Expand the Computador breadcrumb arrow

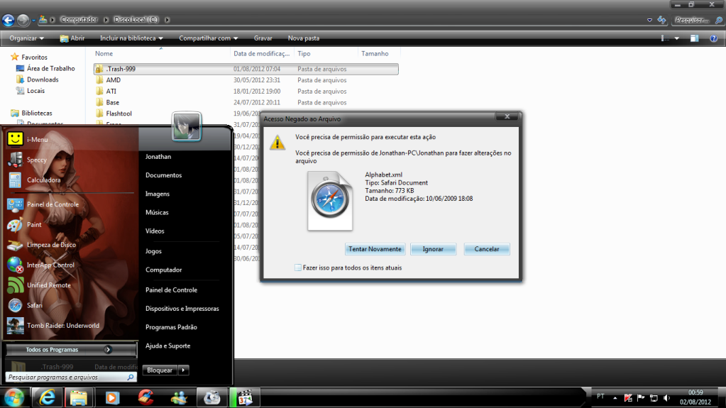tap(106, 20)
